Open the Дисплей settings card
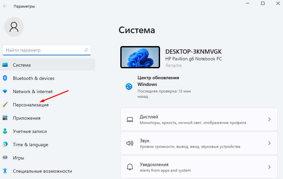The height and width of the screenshot is (179, 283). [199, 119]
